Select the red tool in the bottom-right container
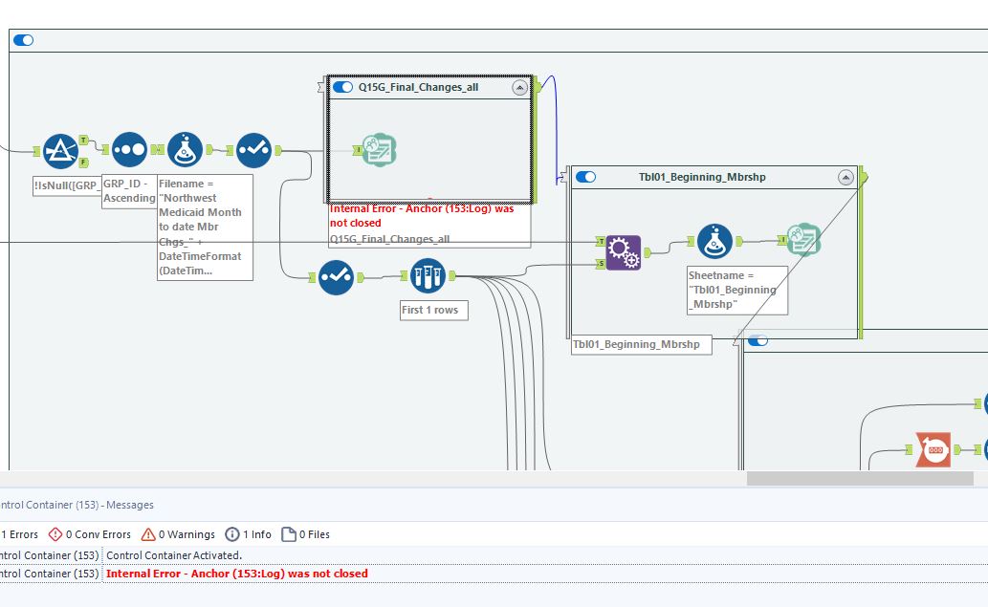Screen dimensions: 988x607 [933, 447]
